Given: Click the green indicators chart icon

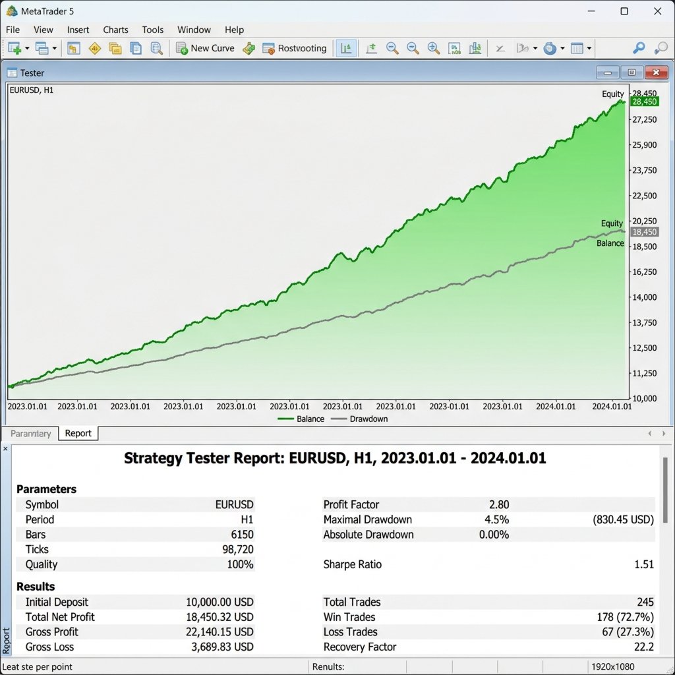Looking at the screenshot, I should 475,48.
